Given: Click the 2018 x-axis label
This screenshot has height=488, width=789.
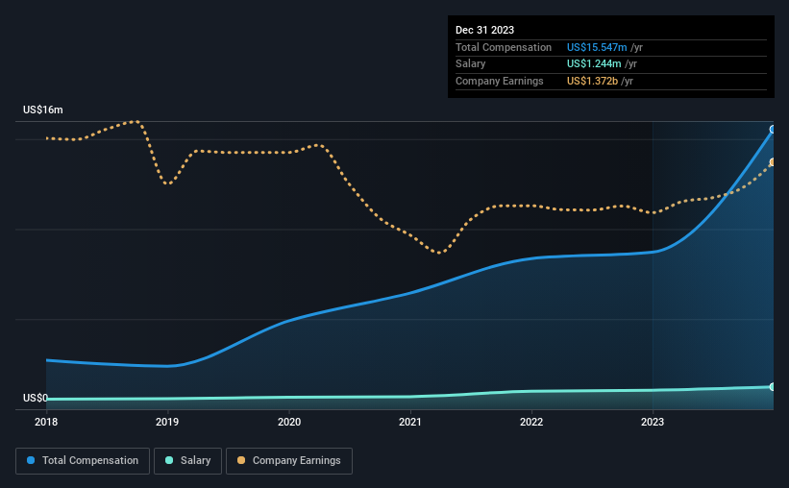Looking at the screenshot, I should click(x=46, y=422).
